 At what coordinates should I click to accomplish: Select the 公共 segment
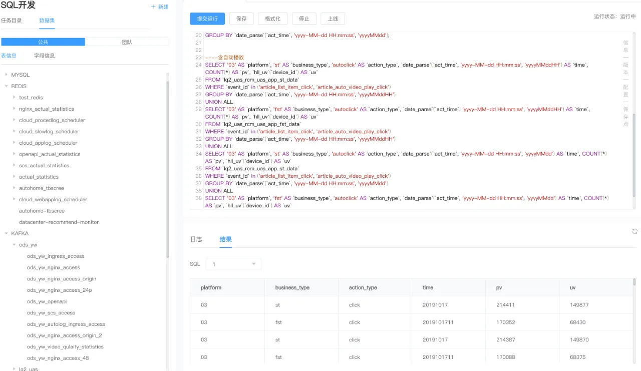click(x=43, y=42)
